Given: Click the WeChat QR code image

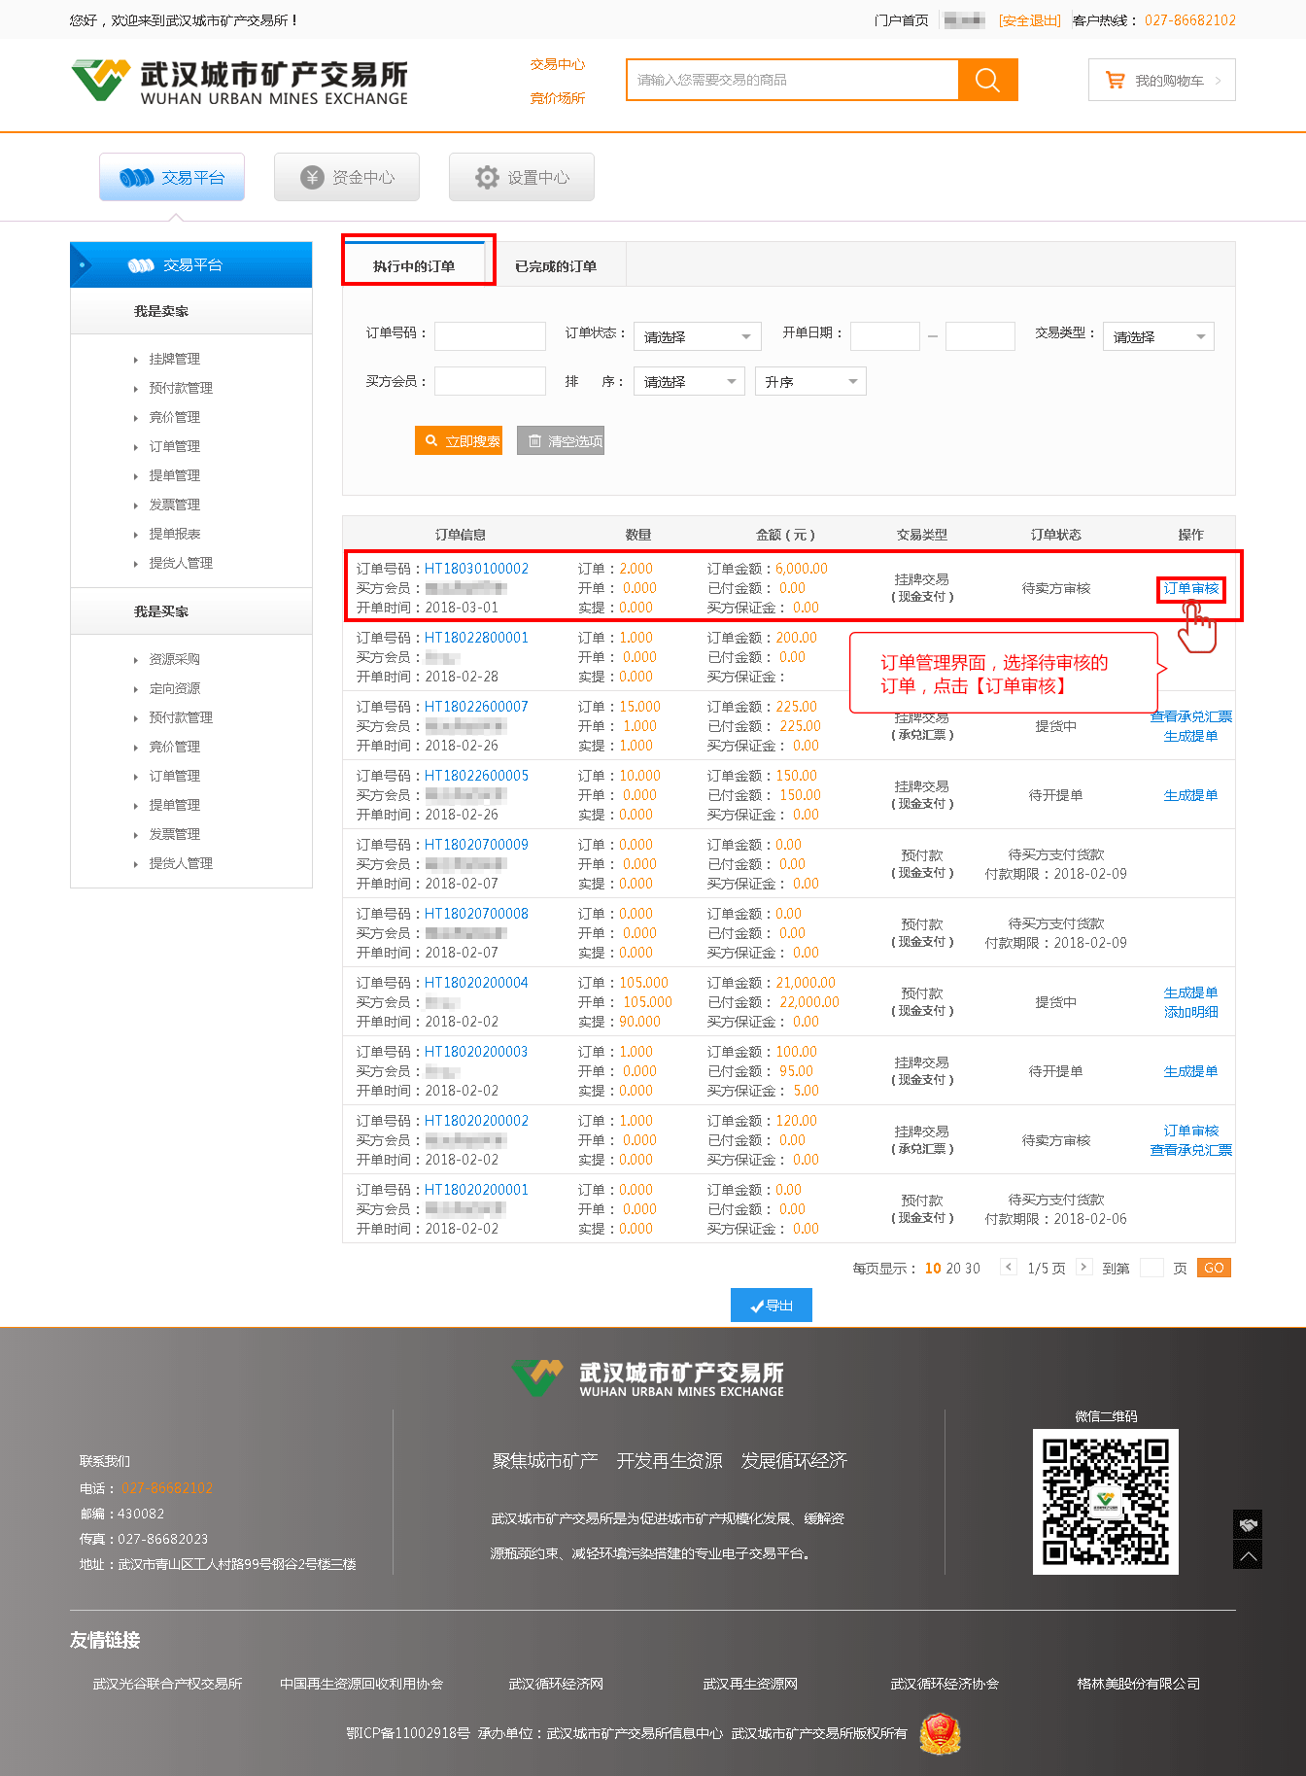Looking at the screenshot, I should point(1105,1501).
